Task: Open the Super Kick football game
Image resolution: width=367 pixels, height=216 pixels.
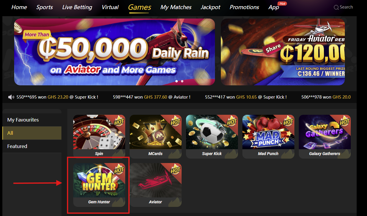Action: 212,137
